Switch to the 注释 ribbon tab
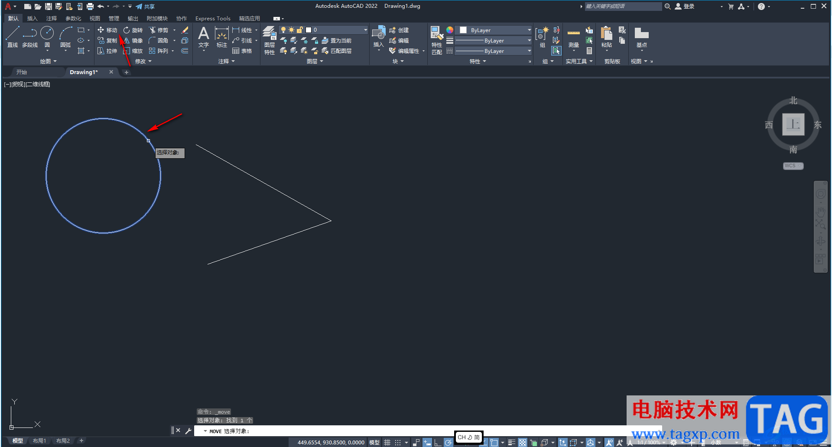Viewport: 832px width, 447px height. pos(52,19)
